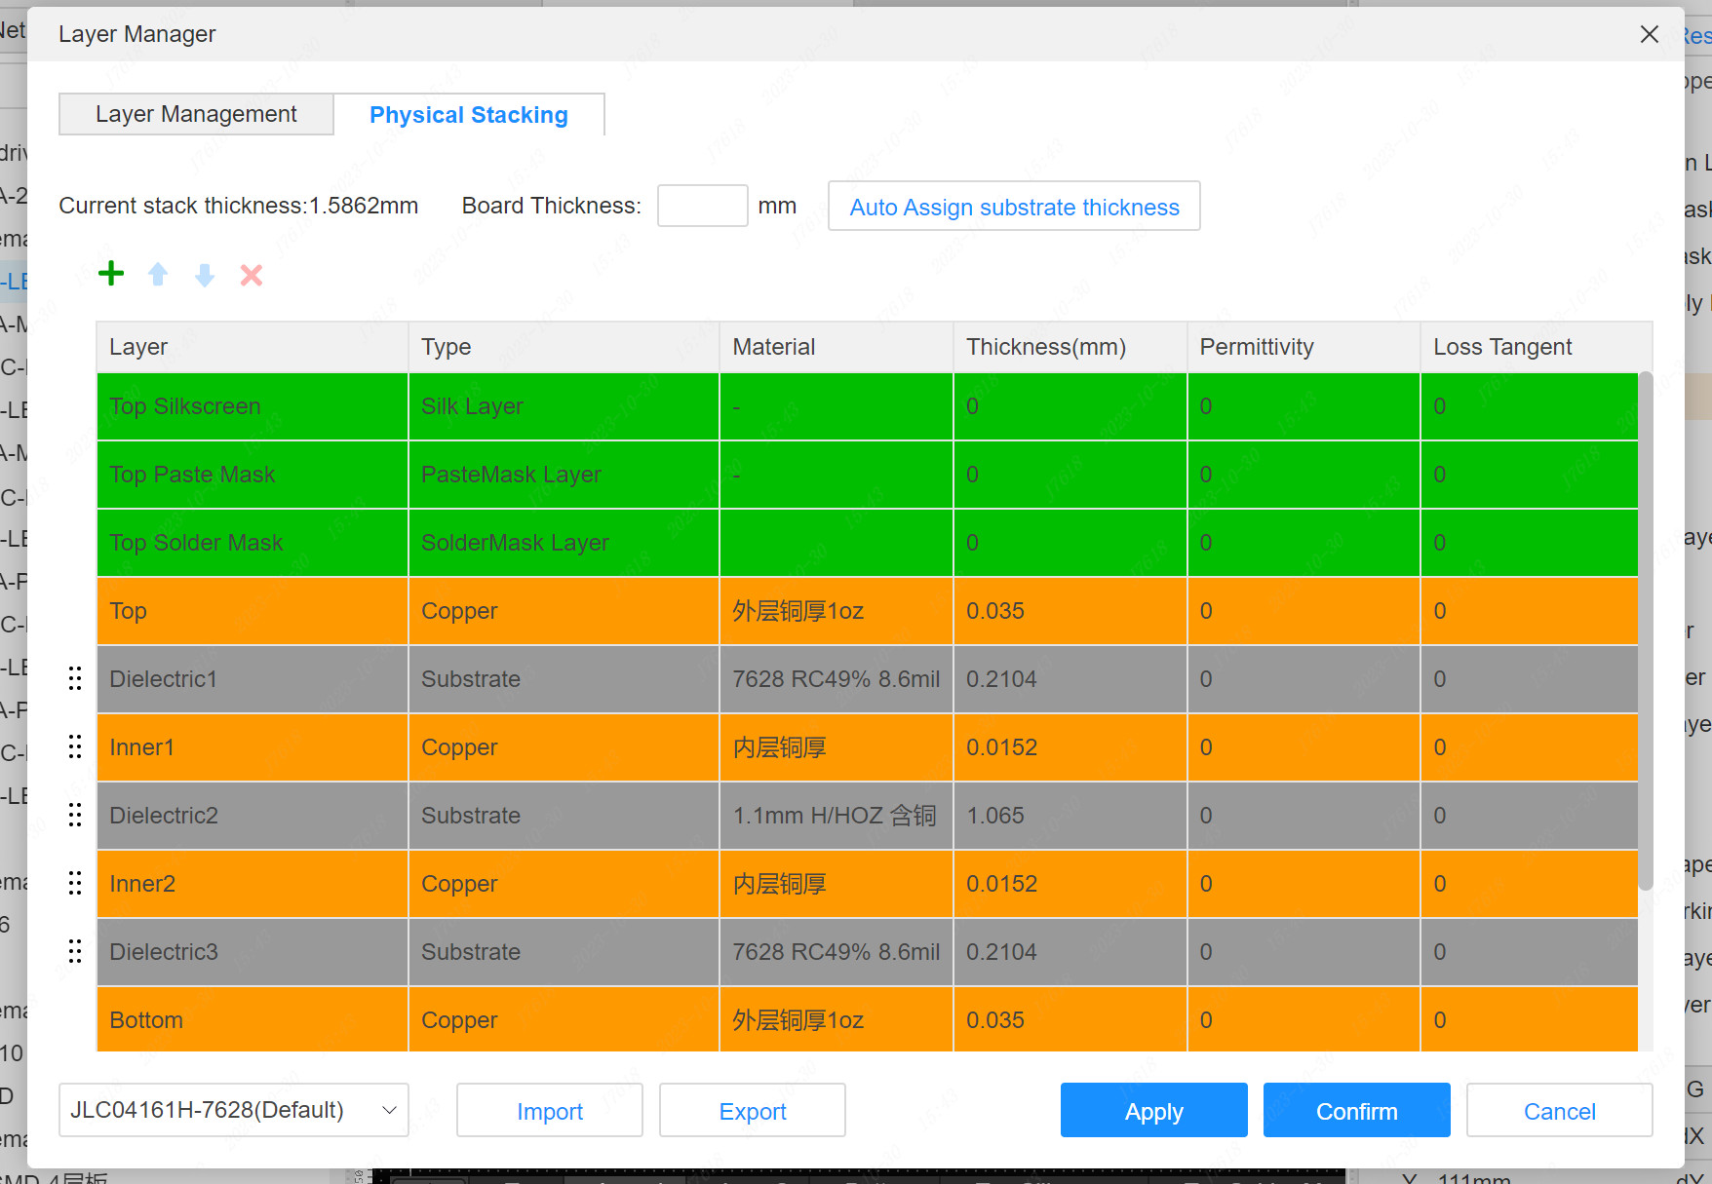Select the Top Paste Mask layer cell
Image resolution: width=1712 pixels, height=1184 pixels.
pos(253,475)
